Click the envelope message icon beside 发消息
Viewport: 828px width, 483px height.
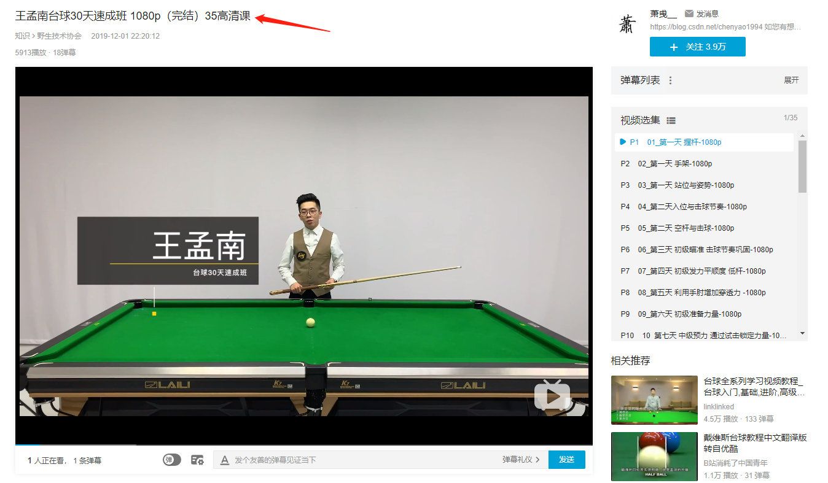689,14
